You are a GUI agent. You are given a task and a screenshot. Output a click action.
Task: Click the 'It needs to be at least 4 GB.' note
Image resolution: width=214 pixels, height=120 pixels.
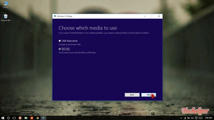pyautogui.click(x=70, y=44)
